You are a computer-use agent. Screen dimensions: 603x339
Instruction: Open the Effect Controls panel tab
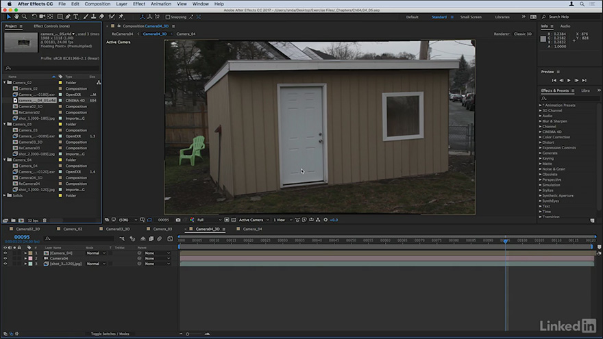click(x=51, y=26)
